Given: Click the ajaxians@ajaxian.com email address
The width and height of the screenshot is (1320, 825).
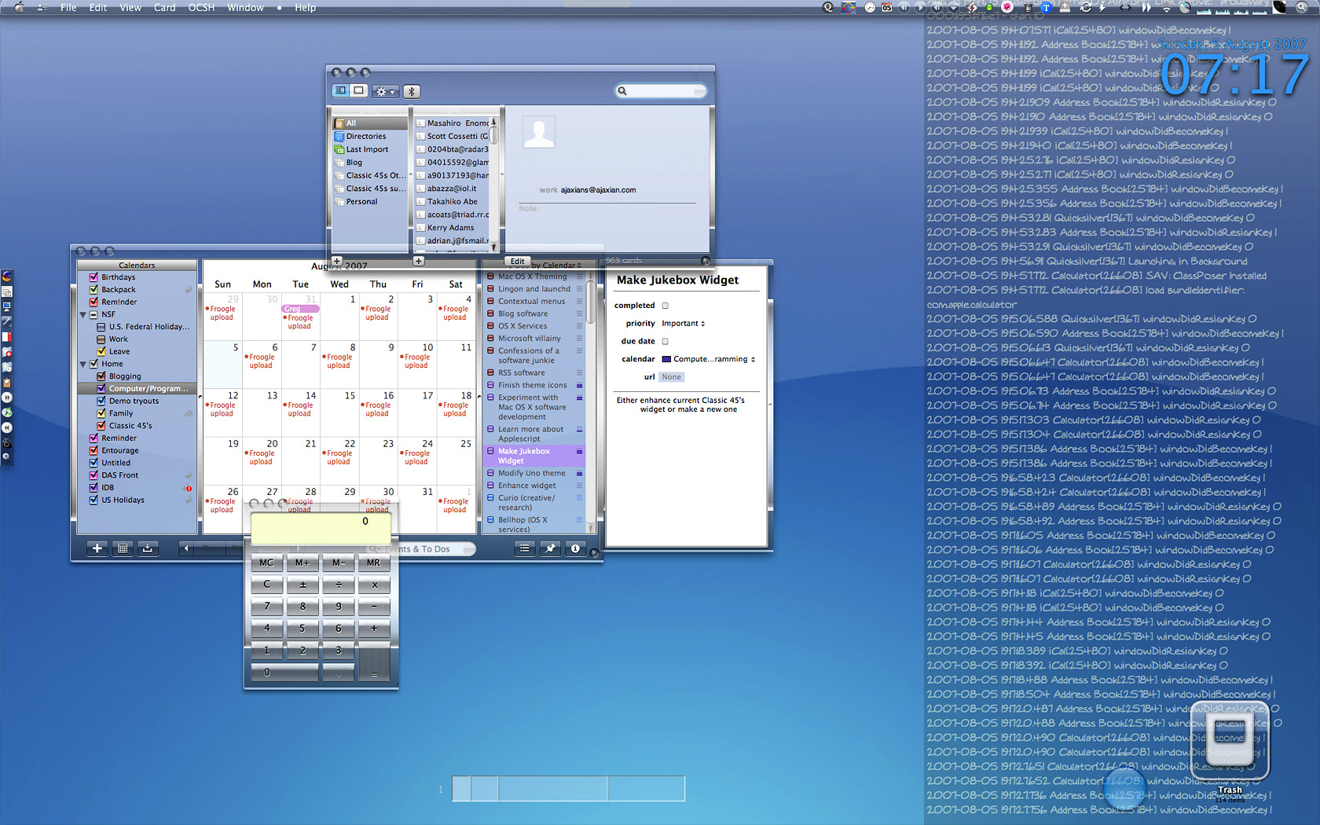Looking at the screenshot, I should click(x=599, y=190).
